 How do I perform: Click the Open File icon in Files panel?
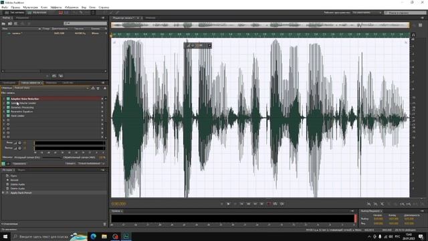click(4, 23)
